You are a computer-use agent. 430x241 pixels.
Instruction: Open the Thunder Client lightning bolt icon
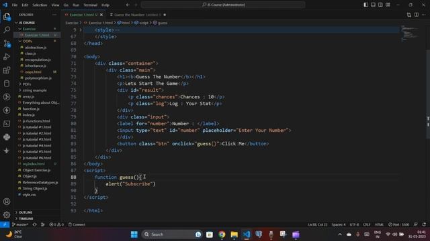(7, 110)
